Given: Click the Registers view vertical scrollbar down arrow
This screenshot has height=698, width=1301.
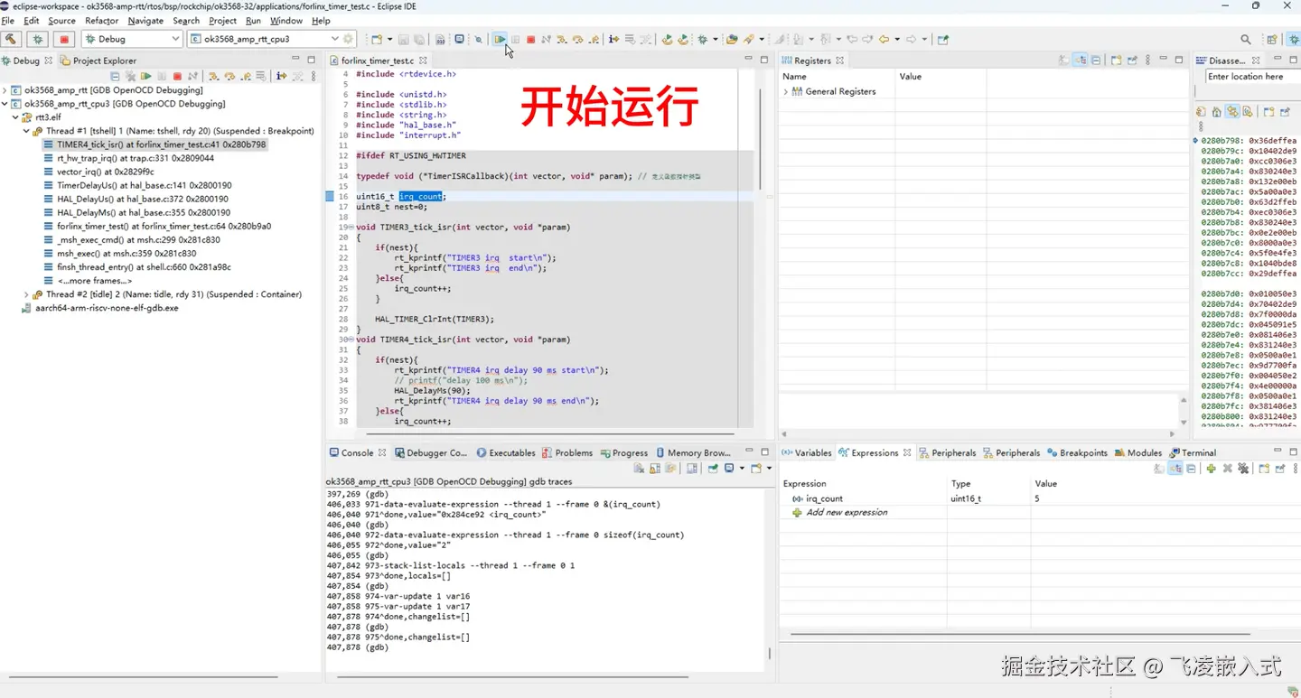Looking at the screenshot, I should [x=1184, y=422].
